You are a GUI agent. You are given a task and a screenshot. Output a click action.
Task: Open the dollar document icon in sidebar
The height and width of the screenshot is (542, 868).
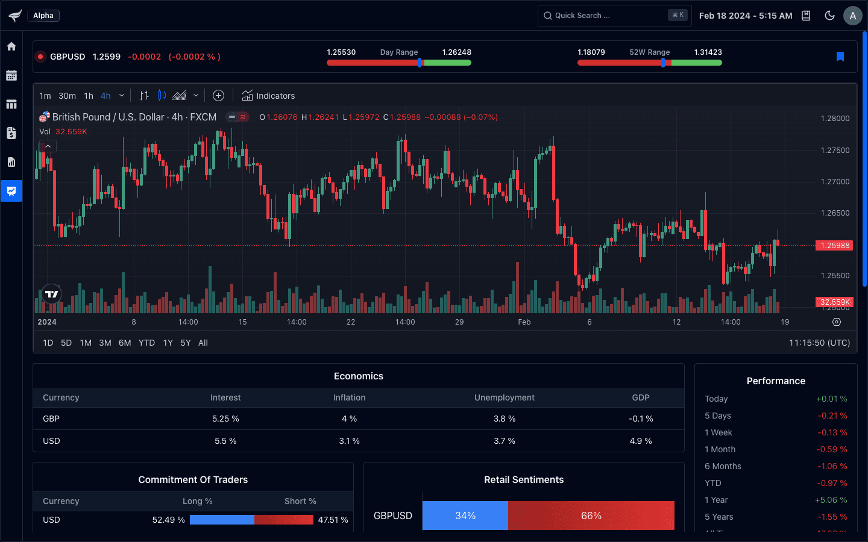tap(11, 133)
